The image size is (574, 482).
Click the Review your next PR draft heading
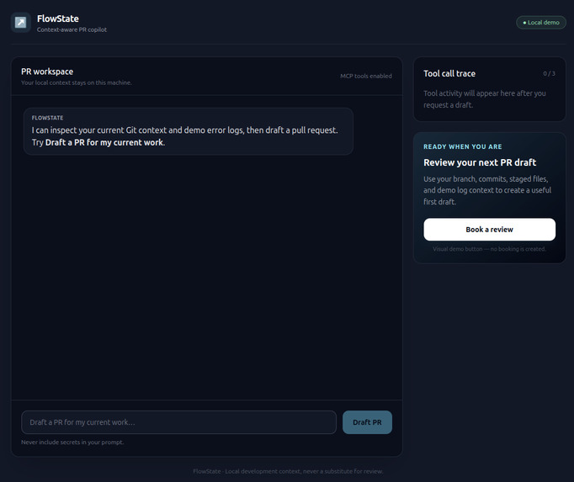pos(480,162)
